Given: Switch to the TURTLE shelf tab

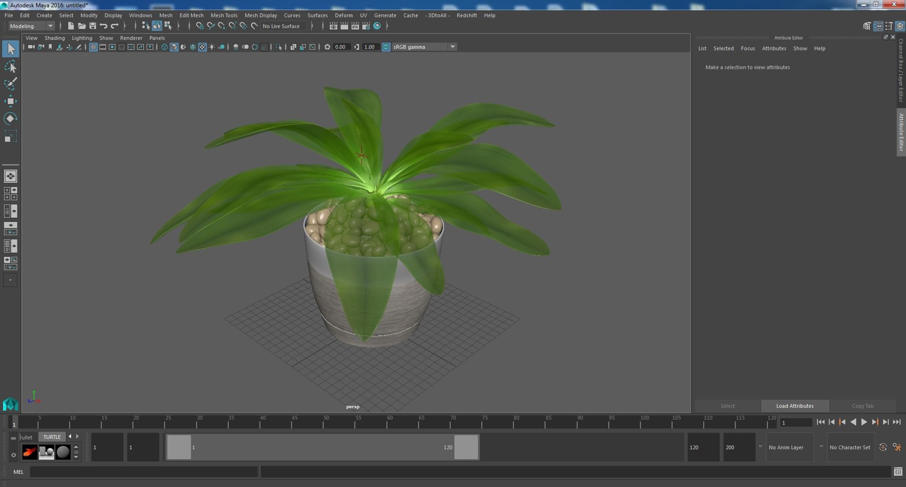Looking at the screenshot, I should coord(52,437).
